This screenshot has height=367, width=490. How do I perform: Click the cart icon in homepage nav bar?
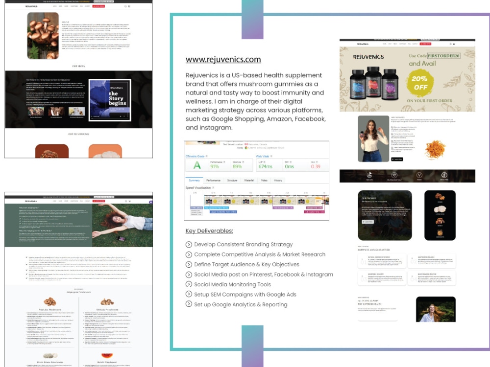[x=454, y=44]
